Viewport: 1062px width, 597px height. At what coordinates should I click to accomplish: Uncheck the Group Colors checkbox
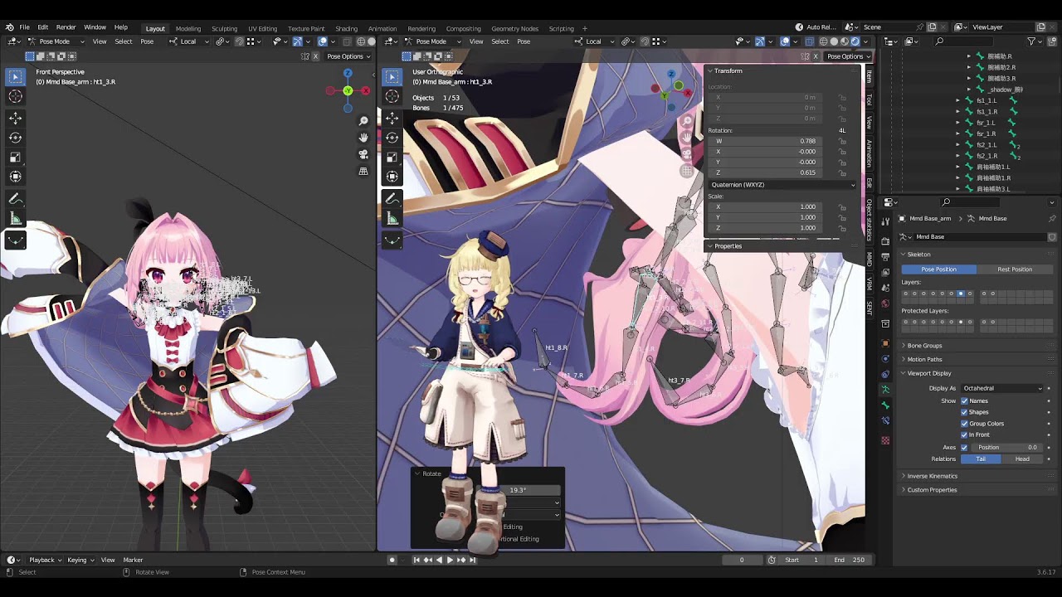point(964,424)
